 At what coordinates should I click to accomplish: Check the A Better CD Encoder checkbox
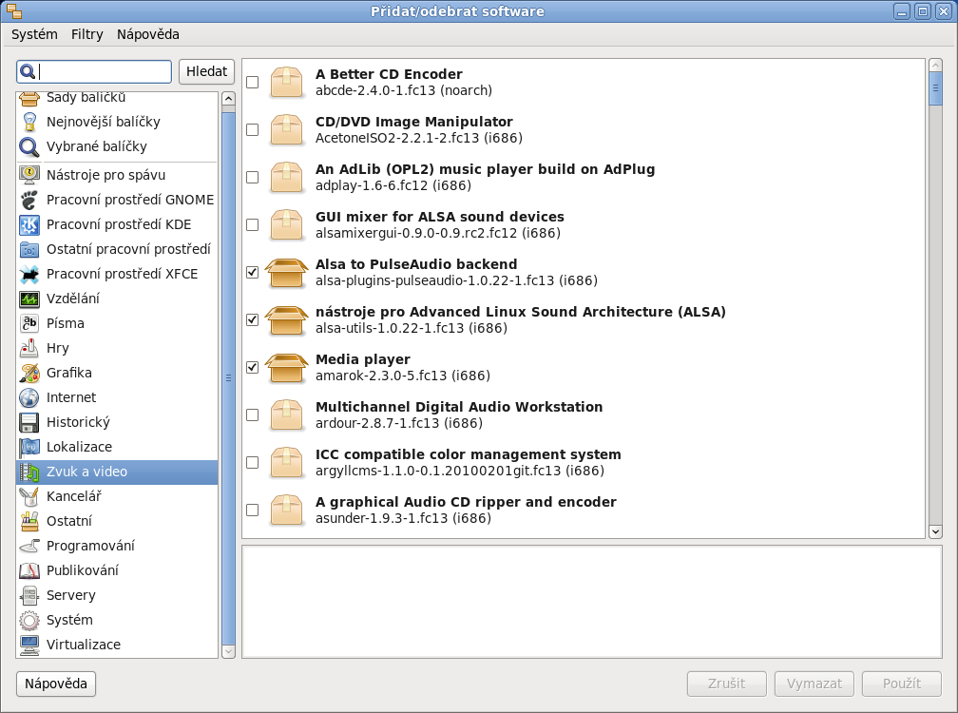coord(253,83)
